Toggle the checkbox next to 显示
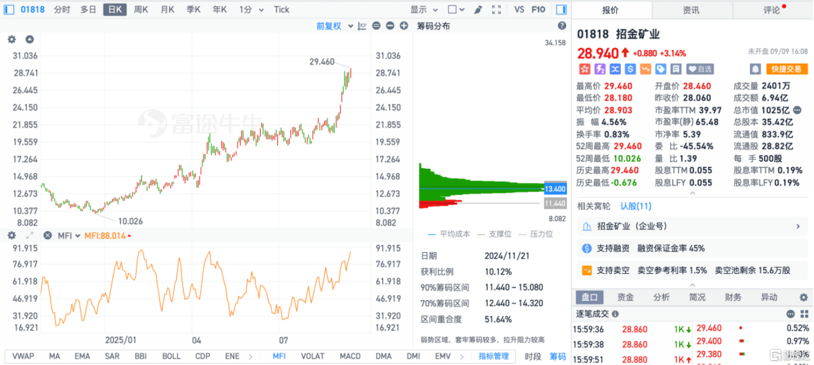This screenshot has height=365, width=814. (x=452, y=9)
